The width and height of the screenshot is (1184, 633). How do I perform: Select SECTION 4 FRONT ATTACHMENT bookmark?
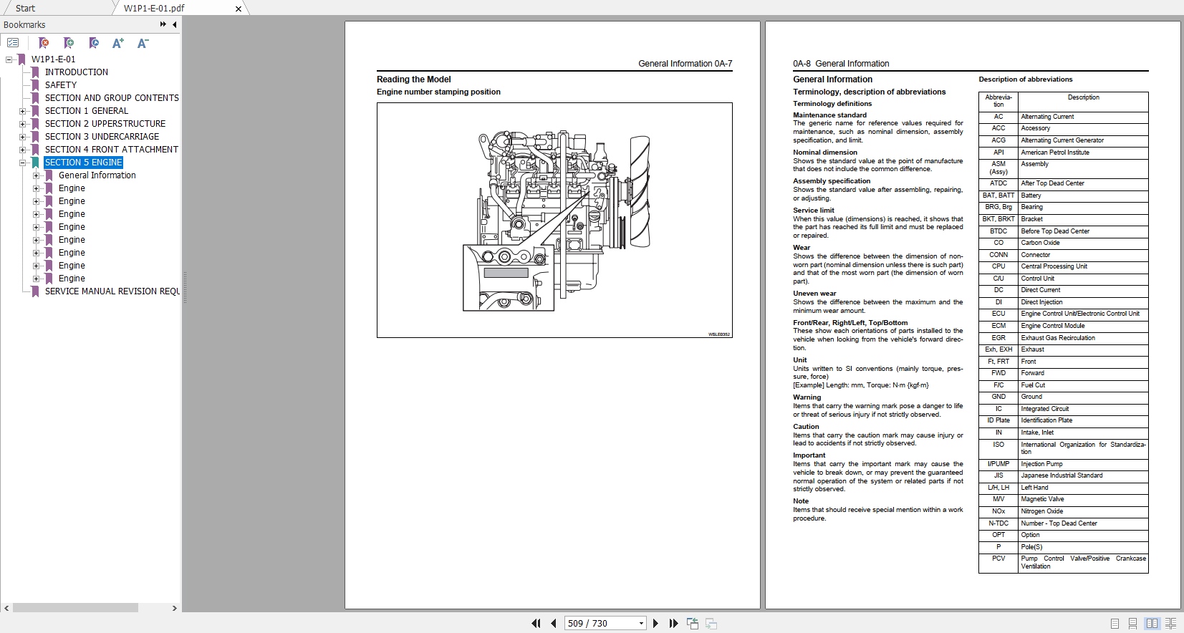pyautogui.click(x=112, y=150)
